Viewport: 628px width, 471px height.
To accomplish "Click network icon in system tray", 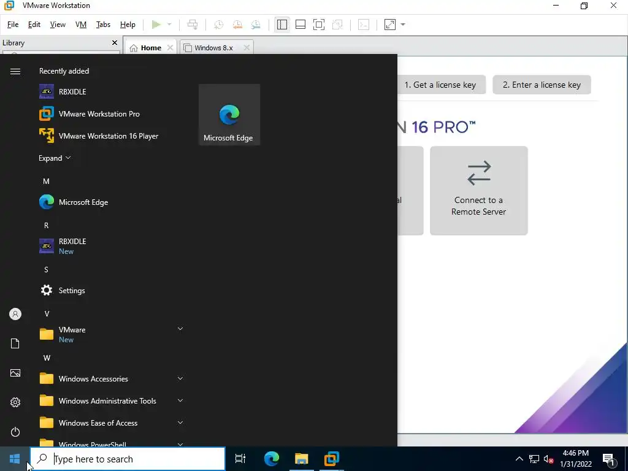I will pos(534,459).
